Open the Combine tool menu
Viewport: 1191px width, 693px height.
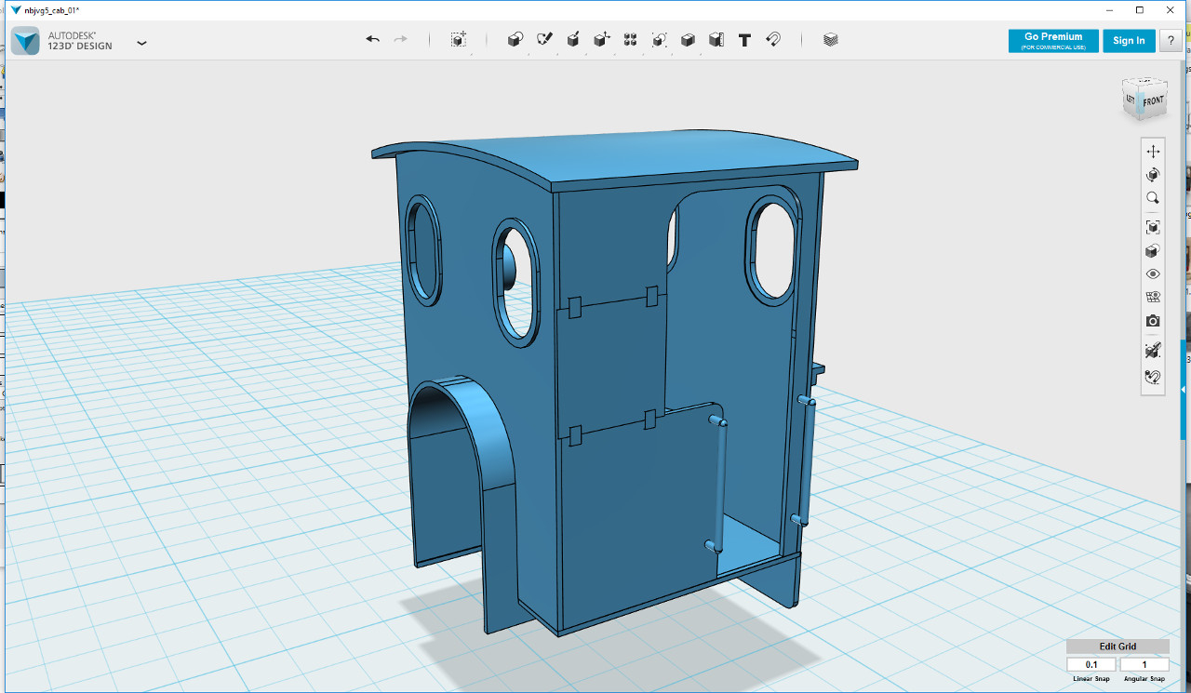[x=688, y=39]
